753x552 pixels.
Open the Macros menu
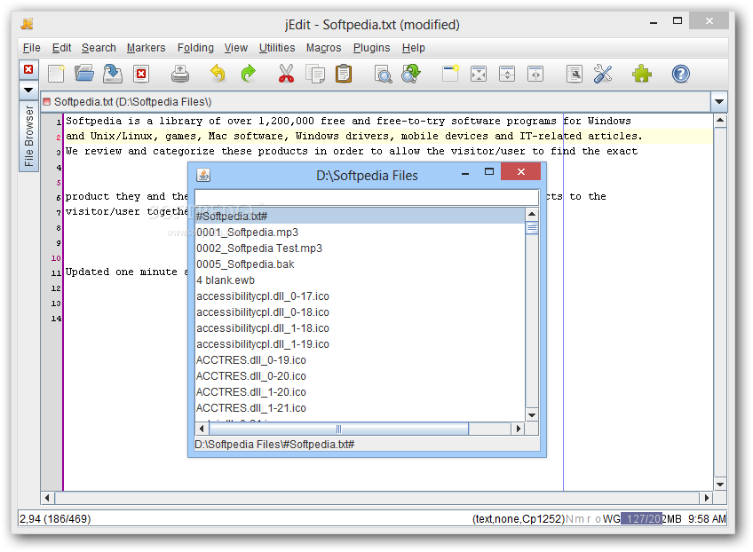click(324, 48)
